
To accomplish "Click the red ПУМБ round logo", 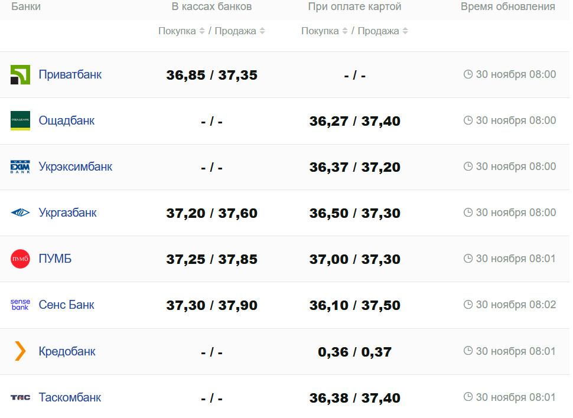I will (x=20, y=259).
